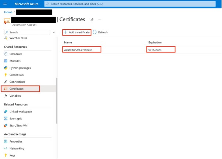The width and height of the screenshot is (222, 159).
Task: Collapse the sidebar with double chevron
Action: point(54,32)
